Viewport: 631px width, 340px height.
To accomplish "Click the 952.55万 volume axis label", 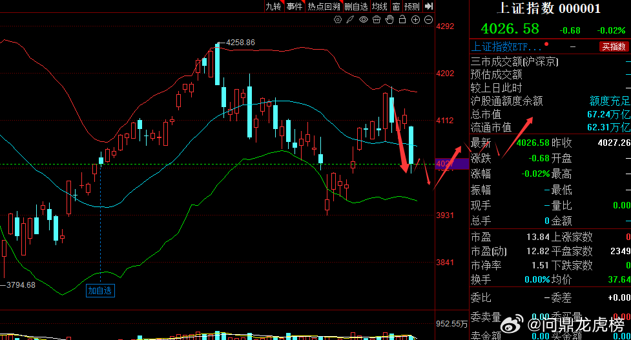I will pyautogui.click(x=451, y=324).
